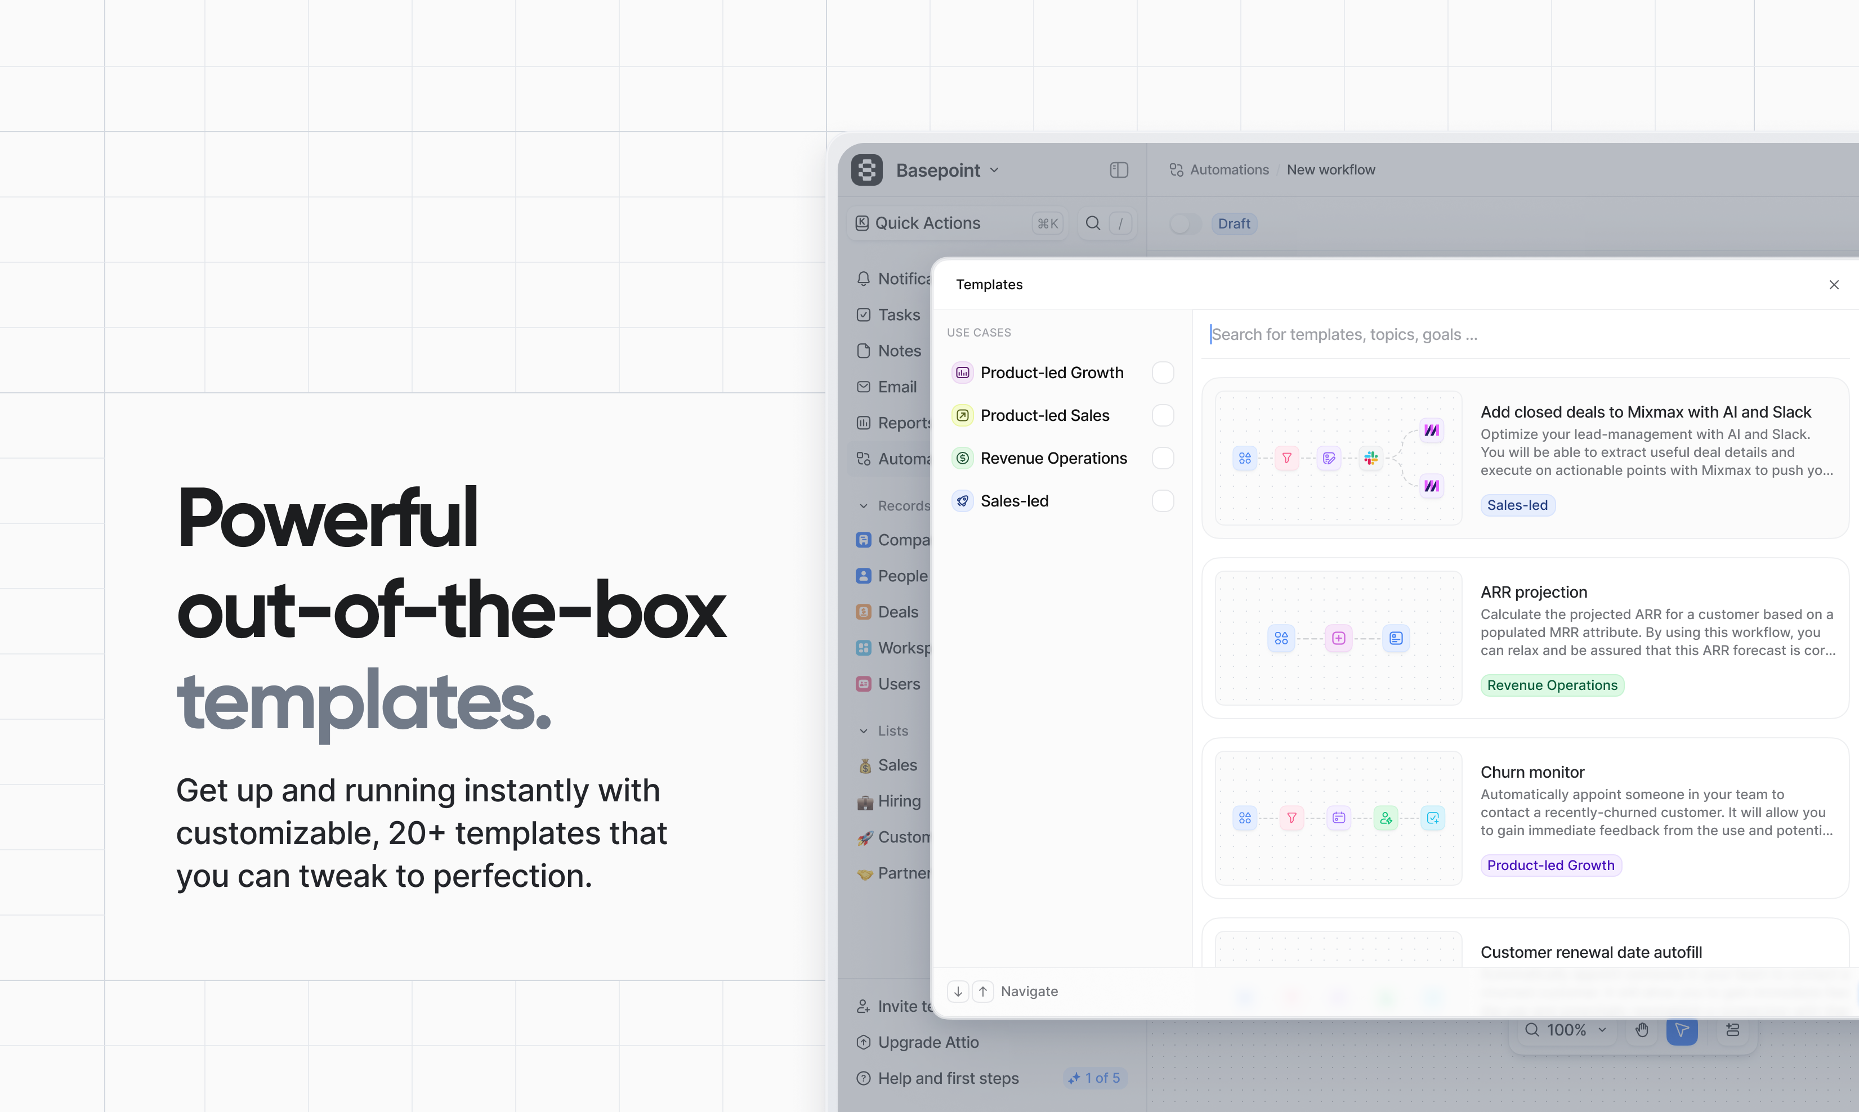Open Tasks in the sidebar
The height and width of the screenshot is (1112, 1859).
click(898, 315)
